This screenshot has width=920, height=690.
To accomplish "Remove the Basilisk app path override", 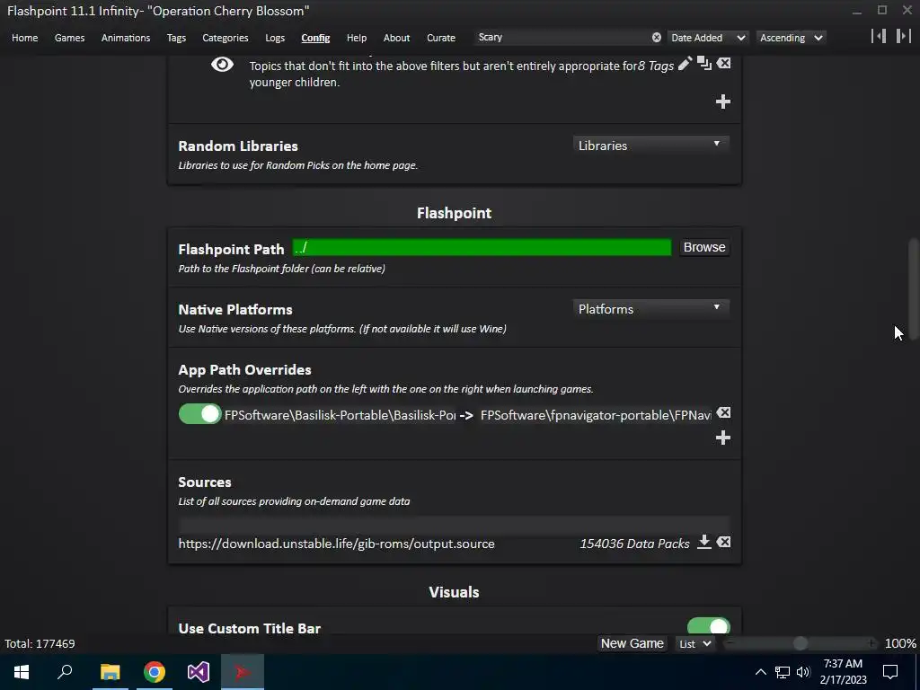I will [x=723, y=413].
